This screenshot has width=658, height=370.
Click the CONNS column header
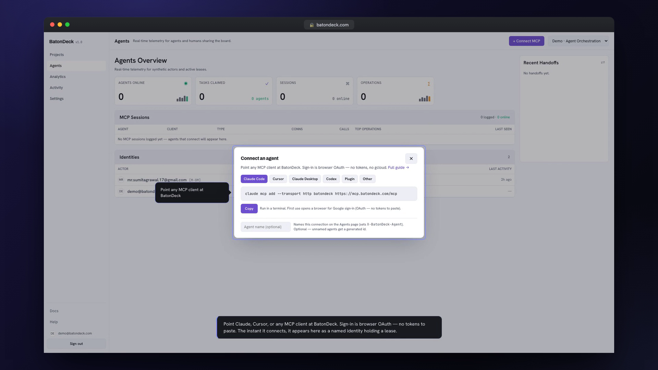pos(297,129)
